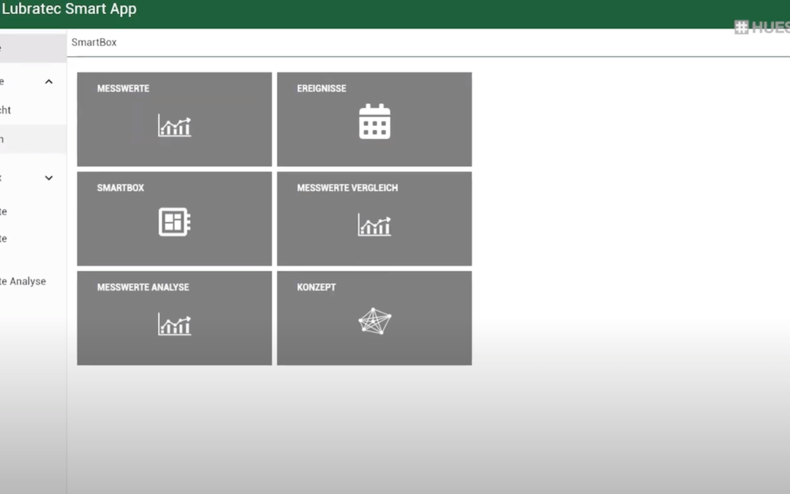Screen dimensions: 790x494
Task: Open the calendar icon in the EREIGNISSE tile
Action: point(375,121)
